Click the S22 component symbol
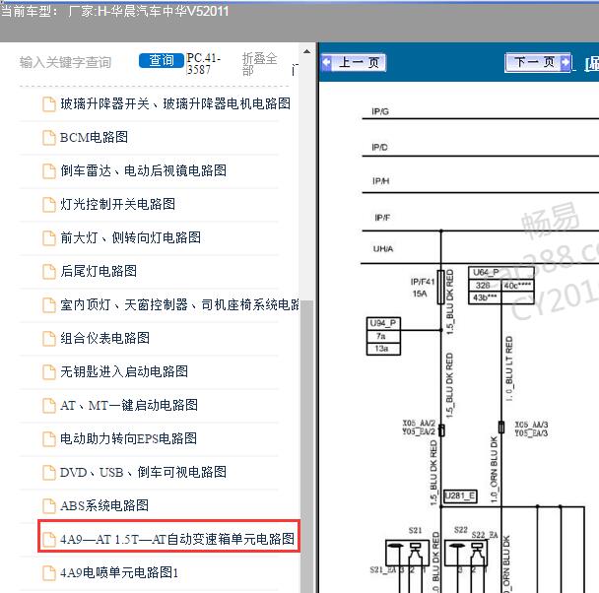 pyautogui.click(x=466, y=553)
